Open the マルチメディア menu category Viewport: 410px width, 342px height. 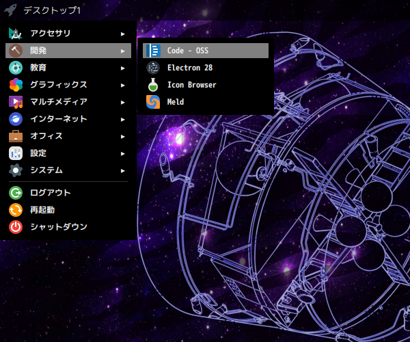pyautogui.click(x=68, y=102)
